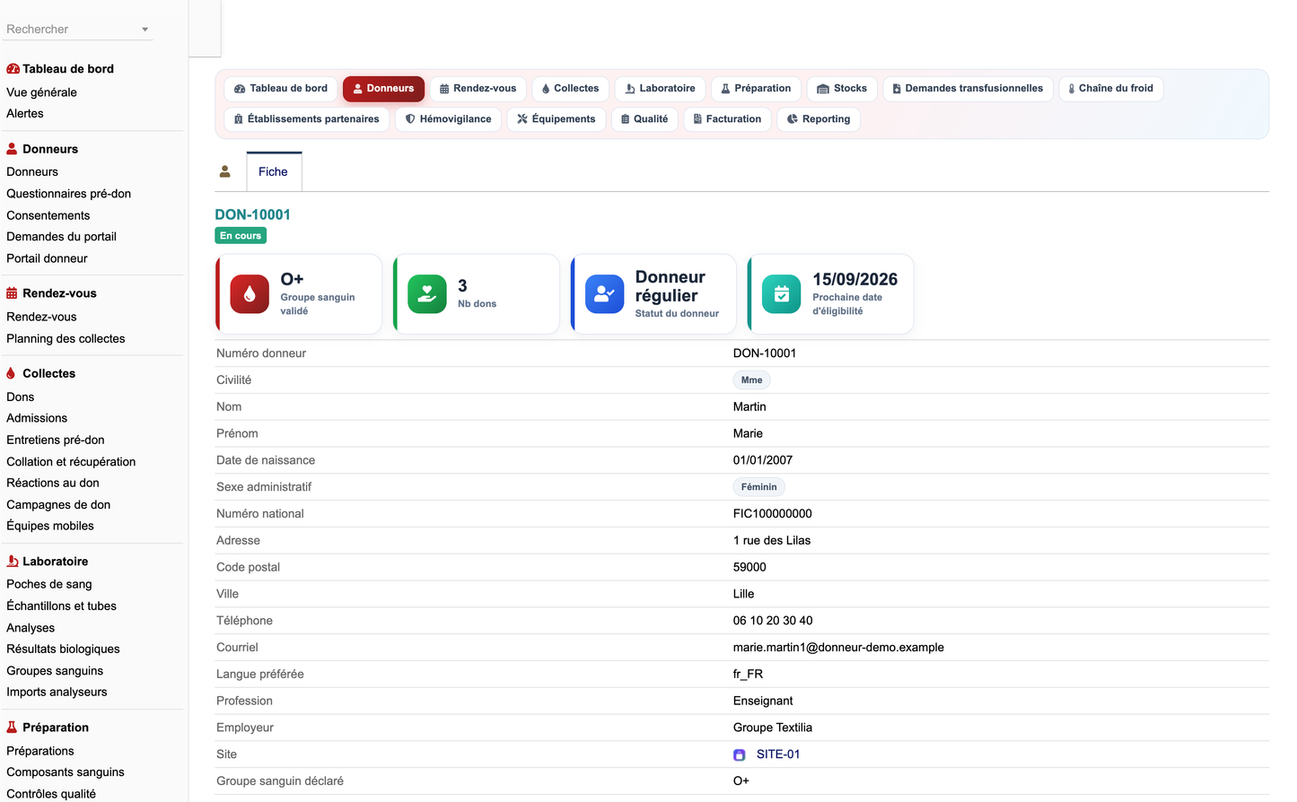Click the calendar icon beside Rendez-vous sidebar heading
This screenshot has width=1297, height=802.
pyautogui.click(x=12, y=293)
